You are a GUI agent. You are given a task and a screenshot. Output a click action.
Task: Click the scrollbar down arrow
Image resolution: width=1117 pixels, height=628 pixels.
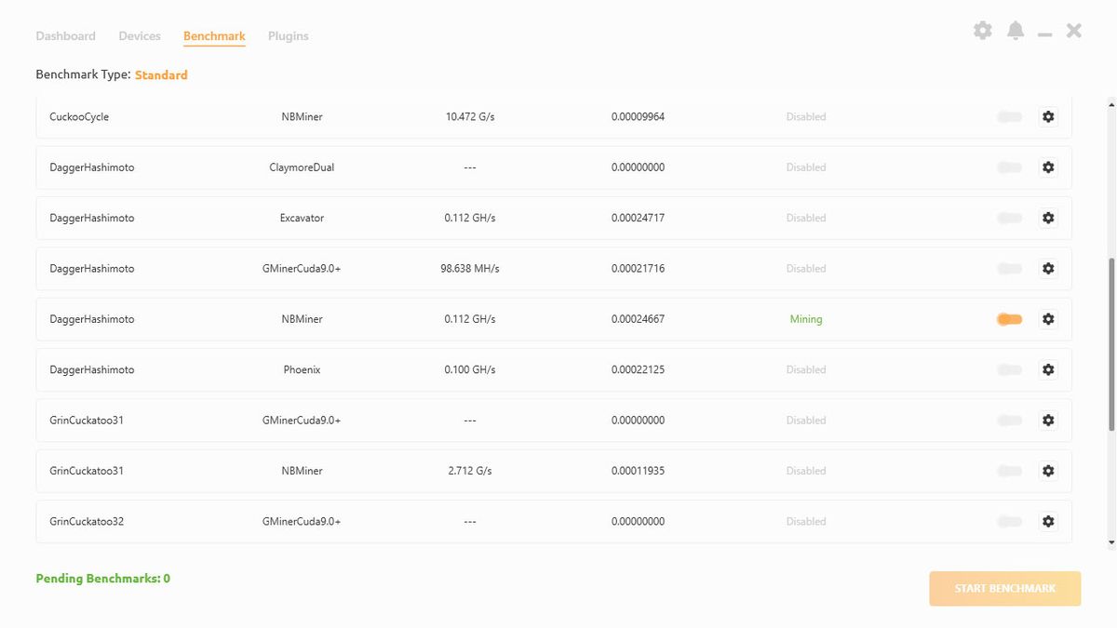1111,542
